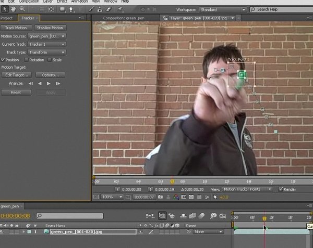
Task: Pick the Pen tool in toolbar
Action: coord(73,9)
